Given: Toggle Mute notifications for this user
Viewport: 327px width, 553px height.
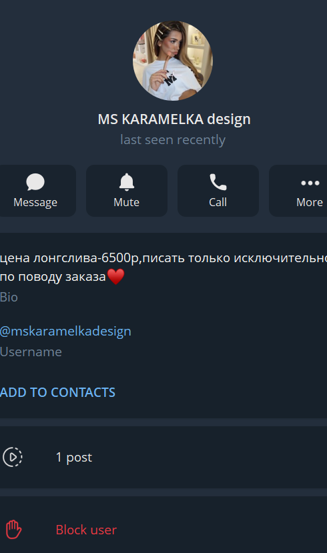Looking at the screenshot, I should pyautogui.click(x=127, y=191).
